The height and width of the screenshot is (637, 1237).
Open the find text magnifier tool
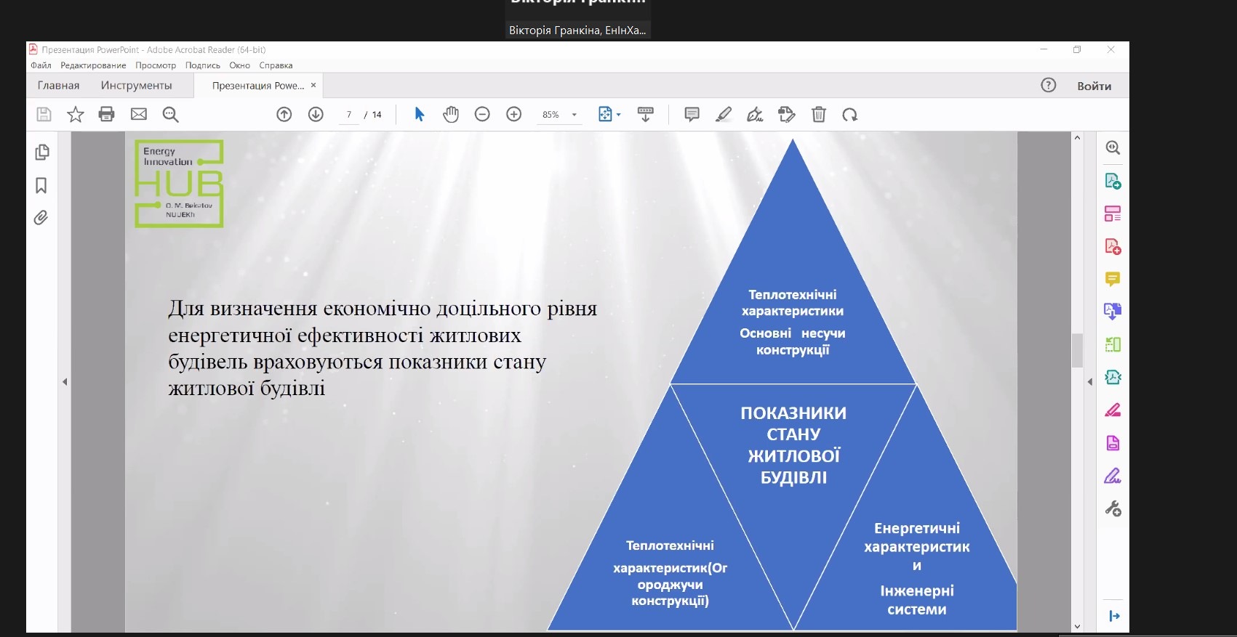coord(171,114)
